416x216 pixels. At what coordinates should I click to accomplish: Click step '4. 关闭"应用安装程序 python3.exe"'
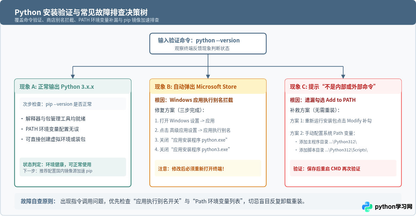click(x=193, y=149)
